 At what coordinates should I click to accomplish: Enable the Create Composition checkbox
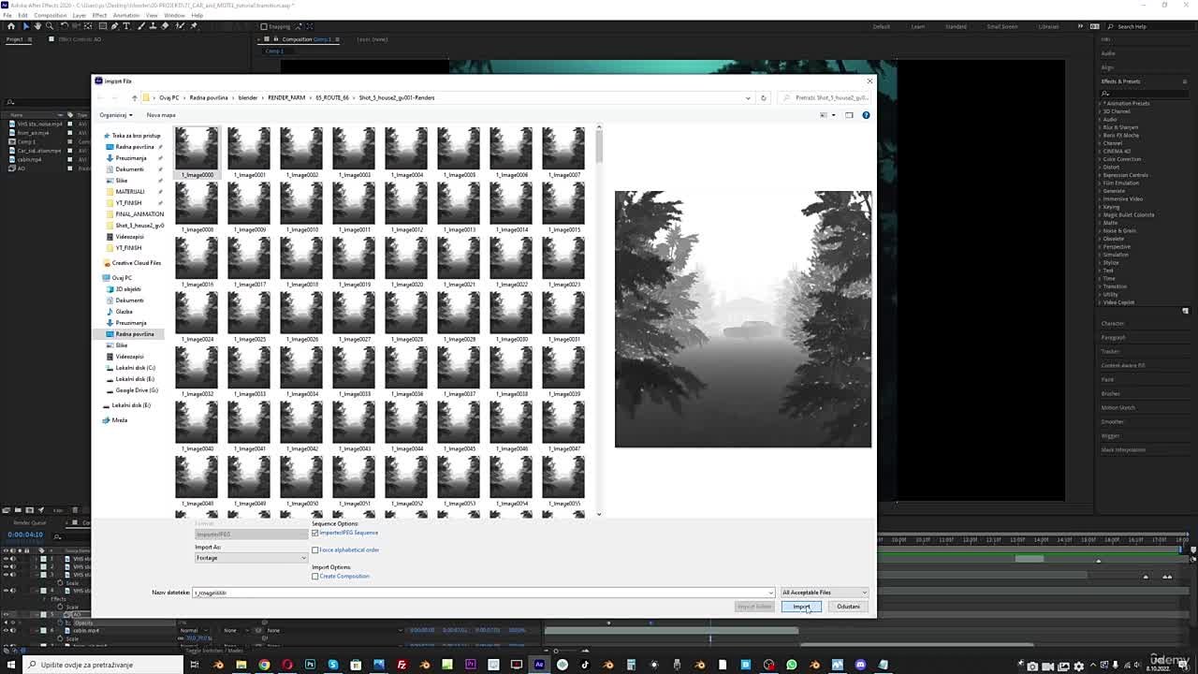pyautogui.click(x=315, y=576)
